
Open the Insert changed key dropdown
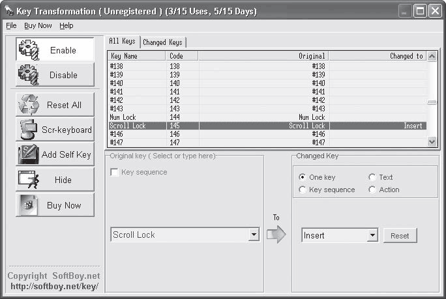coord(372,235)
